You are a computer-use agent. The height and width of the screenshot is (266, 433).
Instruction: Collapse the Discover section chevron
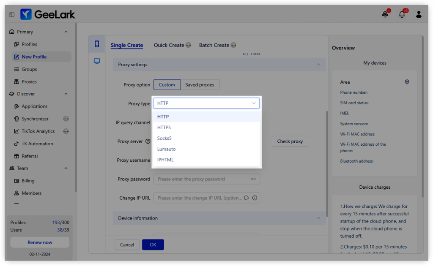(66, 94)
